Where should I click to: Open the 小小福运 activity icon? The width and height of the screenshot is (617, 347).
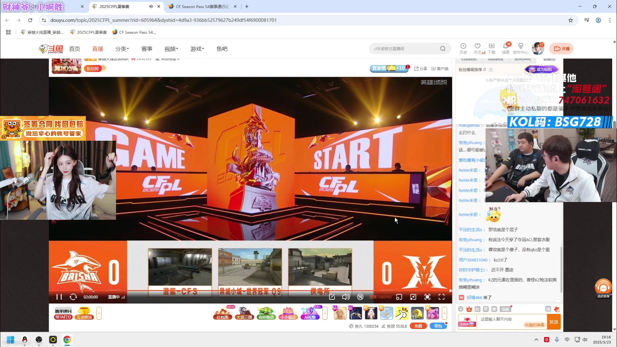[288, 313]
